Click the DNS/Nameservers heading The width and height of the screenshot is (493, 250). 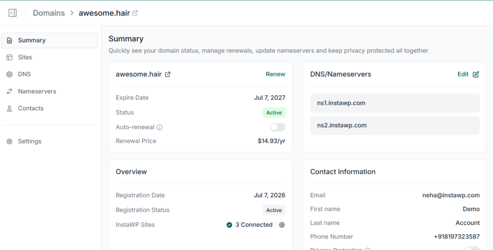(x=340, y=74)
